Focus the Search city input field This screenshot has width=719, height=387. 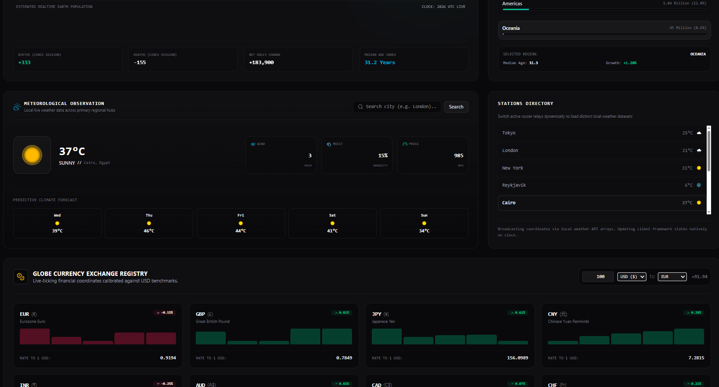pyautogui.click(x=397, y=107)
